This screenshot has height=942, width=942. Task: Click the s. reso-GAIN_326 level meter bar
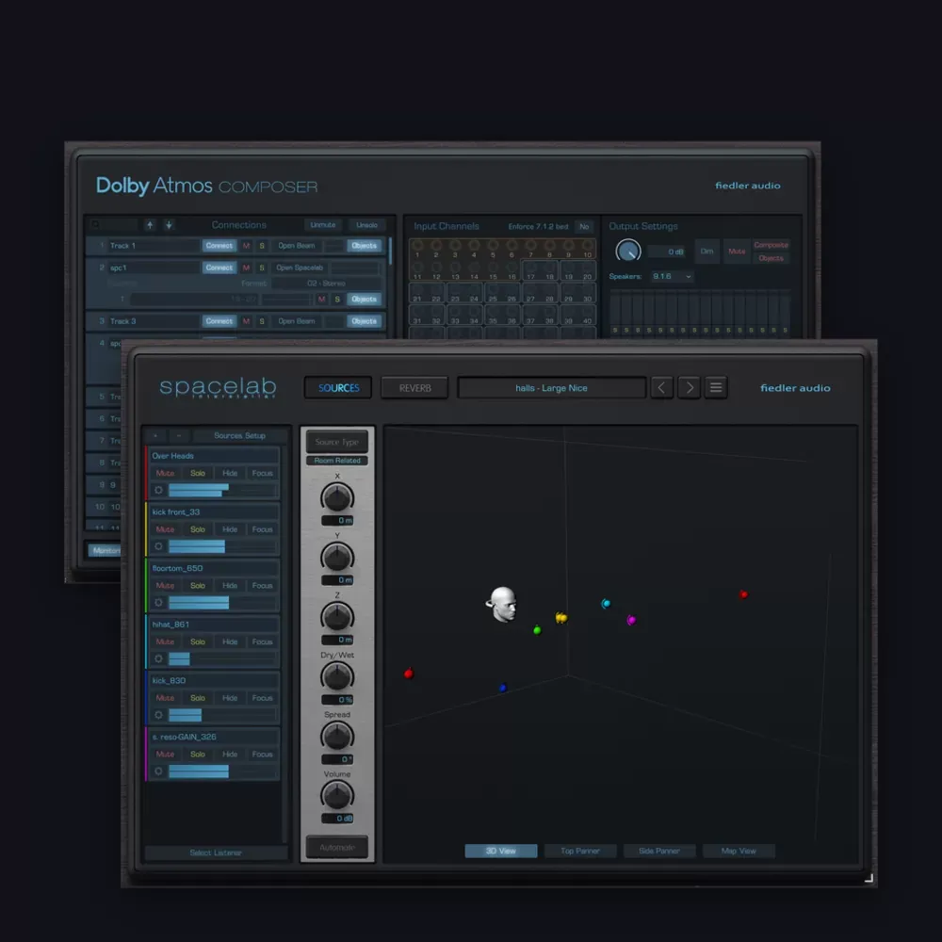(x=221, y=771)
